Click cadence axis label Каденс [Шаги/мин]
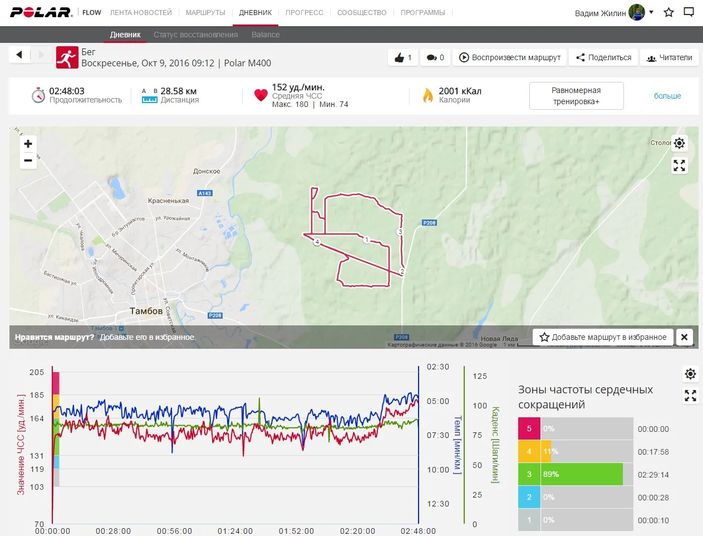This screenshot has height=536, width=703. [x=495, y=445]
